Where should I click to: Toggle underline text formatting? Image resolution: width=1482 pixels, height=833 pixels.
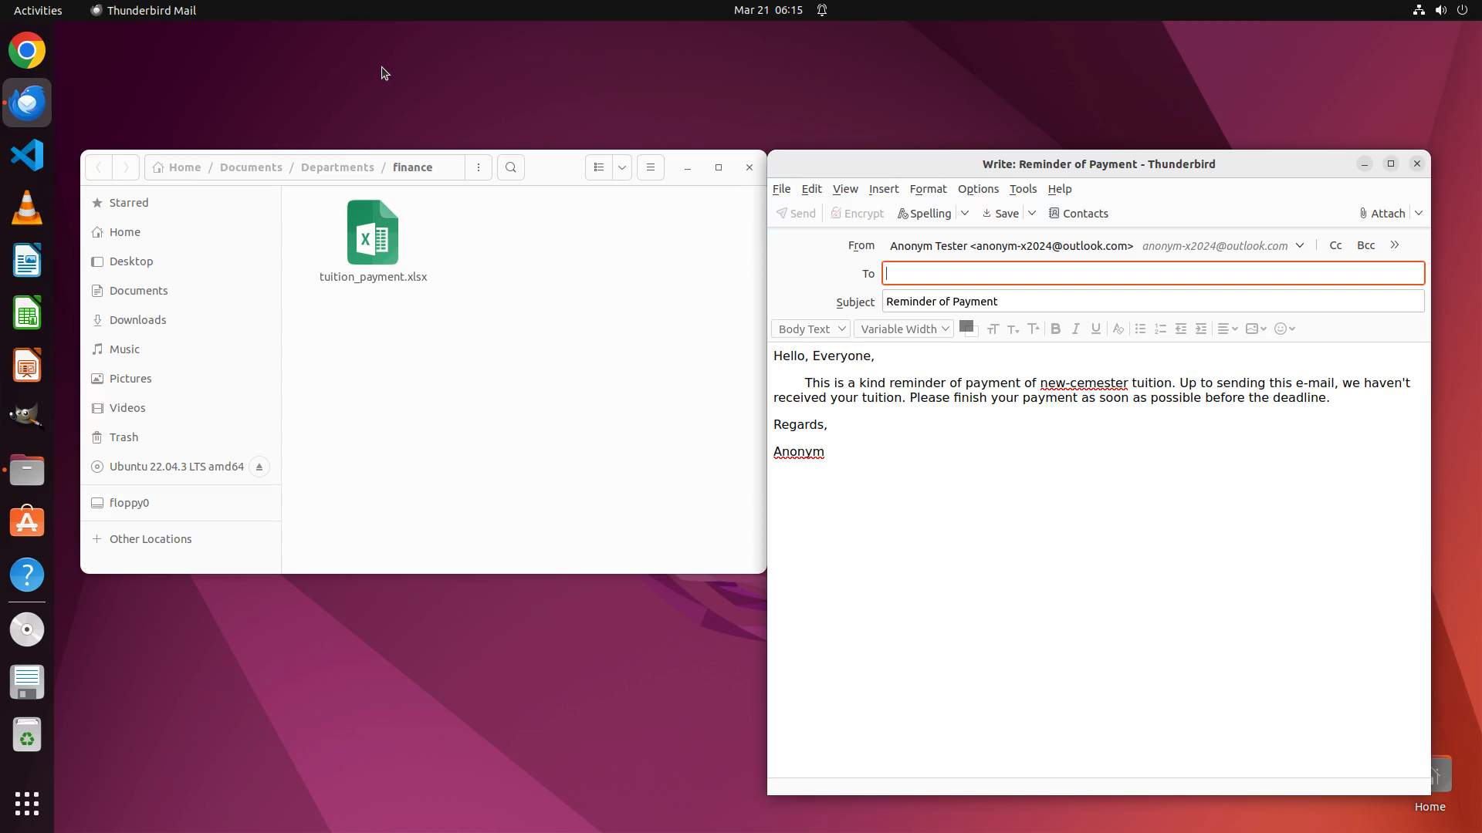click(x=1095, y=329)
